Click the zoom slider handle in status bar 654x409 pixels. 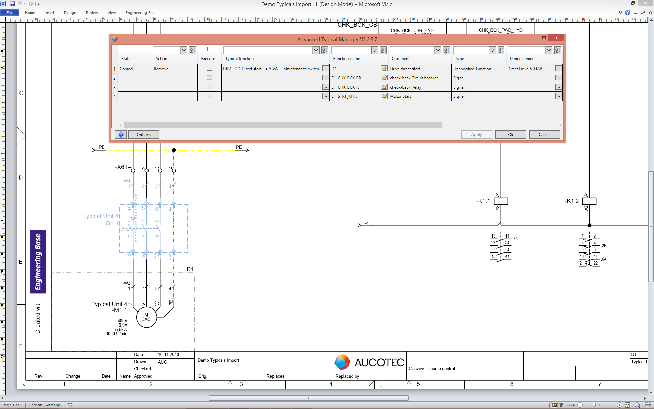pyautogui.click(x=594, y=405)
